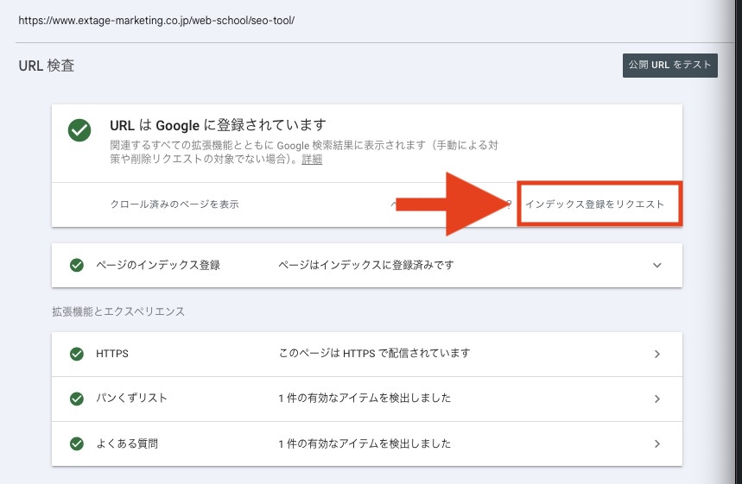Request indexing via インデックス登録をリクエスト
The image size is (742, 484).
click(594, 204)
